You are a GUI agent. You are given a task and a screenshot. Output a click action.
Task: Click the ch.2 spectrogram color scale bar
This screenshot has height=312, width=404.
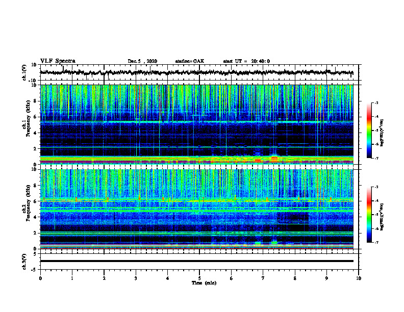click(x=369, y=215)
